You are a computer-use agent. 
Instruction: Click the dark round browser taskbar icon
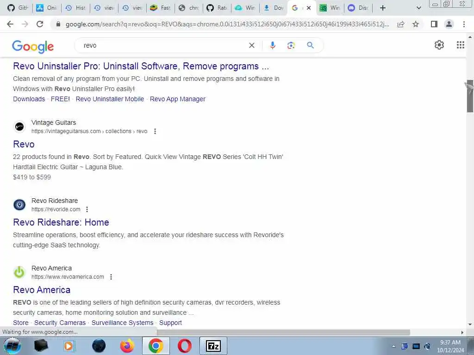point(99,346)
